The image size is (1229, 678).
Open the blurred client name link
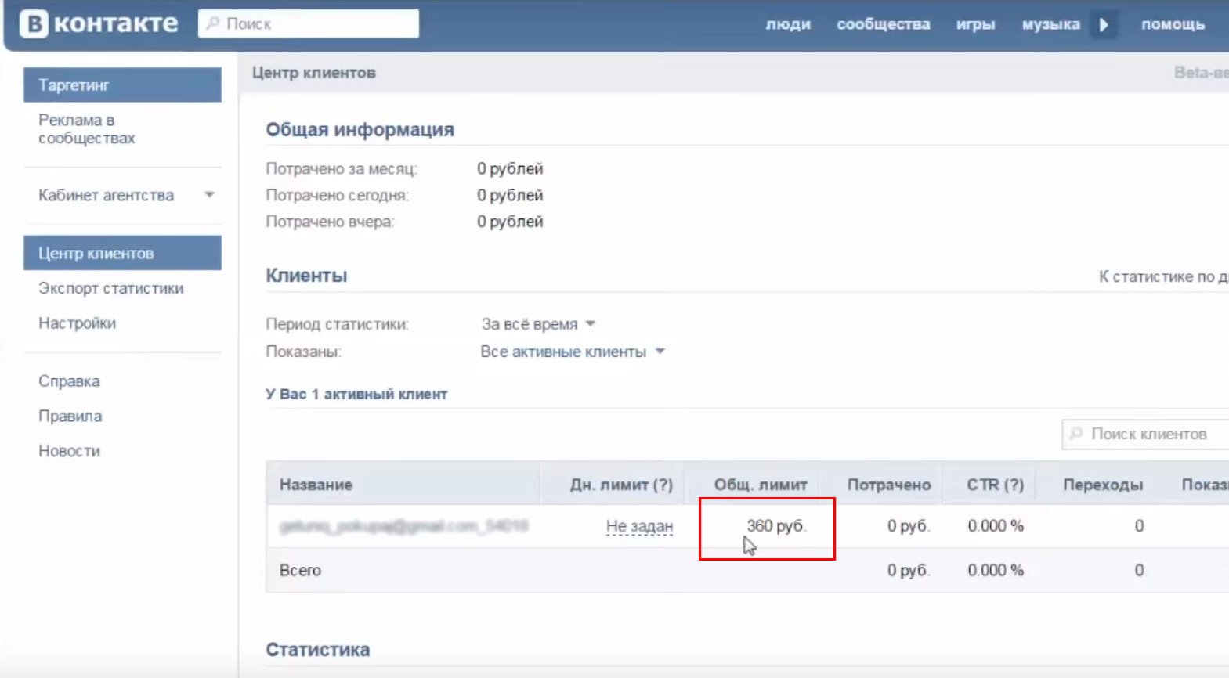tap(403, 526)
